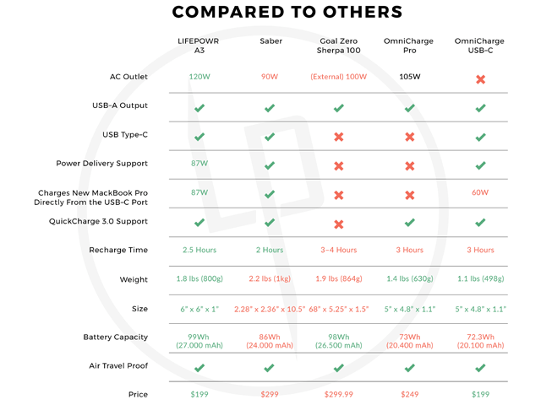Click OmniCharge Pro's USB-A Output check mark
Image resolution: width=541 pixels, height=405 pixels.
[x=410, y=107]
